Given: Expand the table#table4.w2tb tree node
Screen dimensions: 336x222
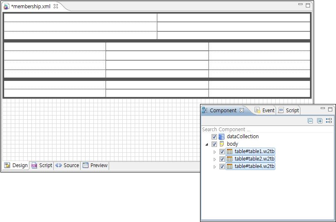Looking at the screenshot, I should click(214, 167).
